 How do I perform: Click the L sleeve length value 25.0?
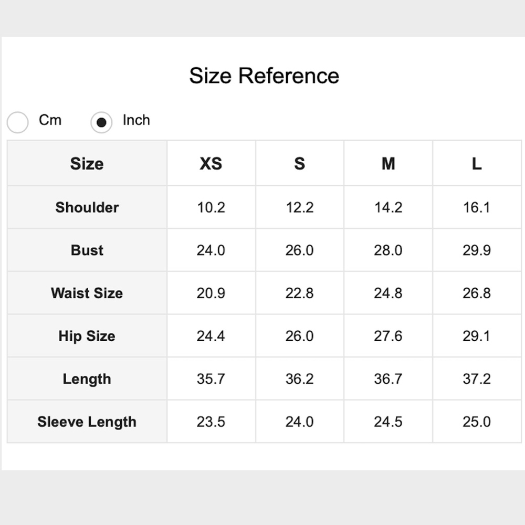(x=477, y=422)
